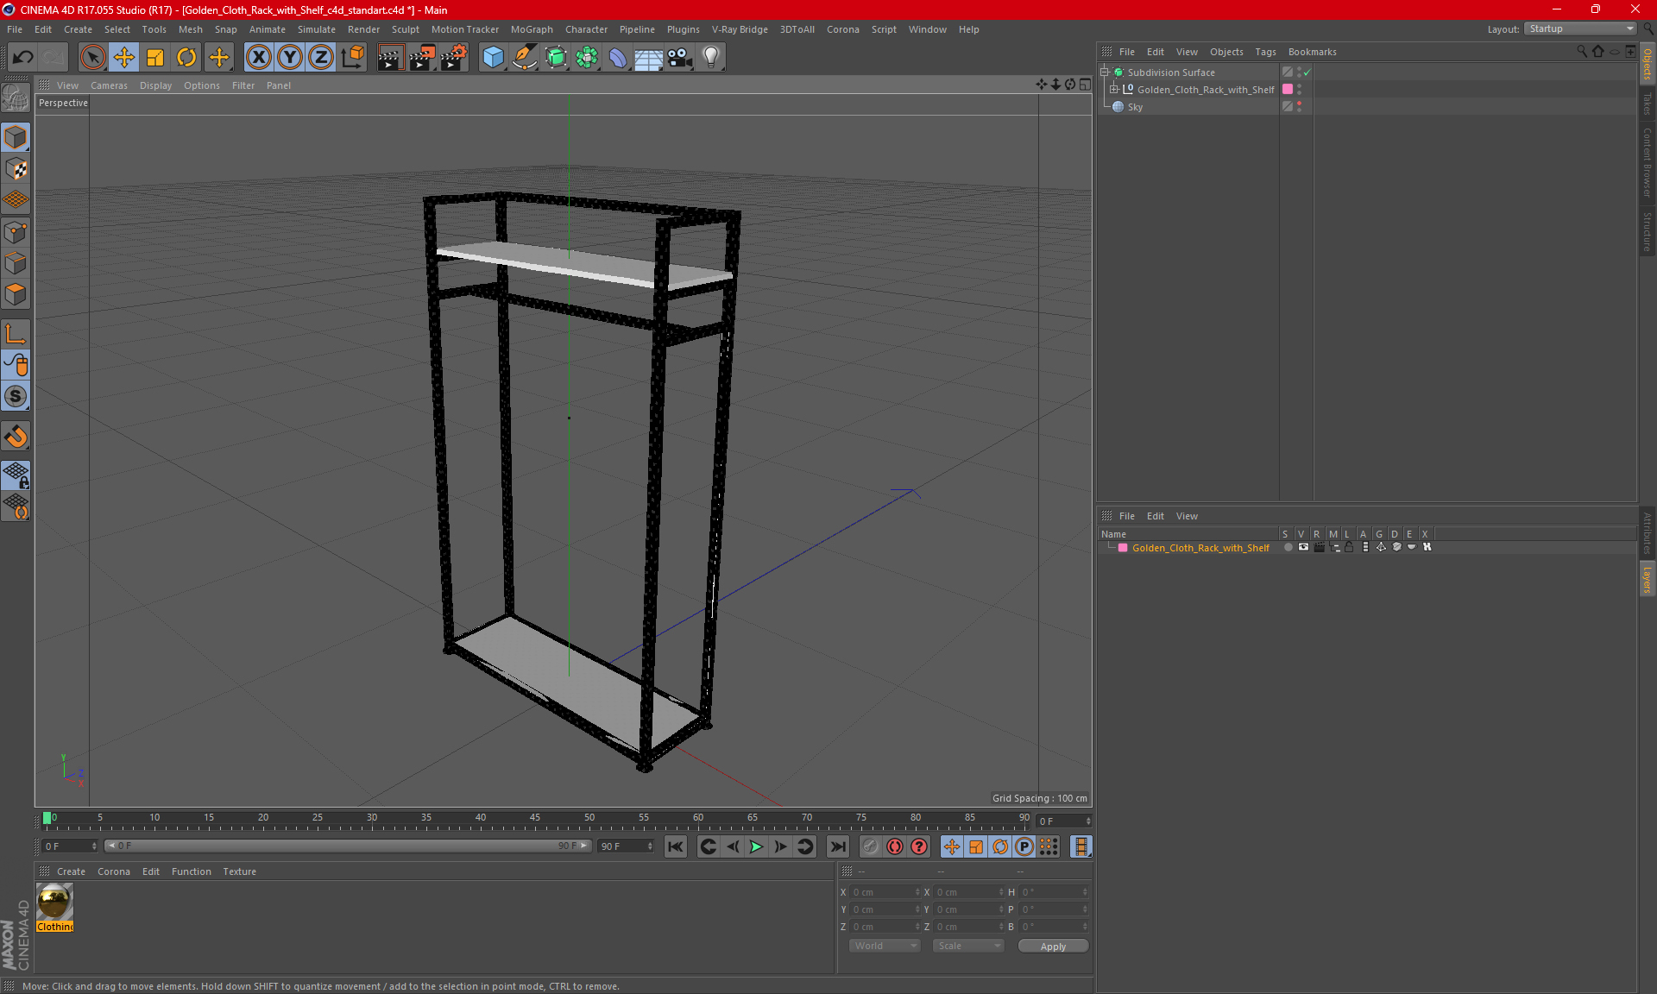Add a Floor environment object

[648, 57]
